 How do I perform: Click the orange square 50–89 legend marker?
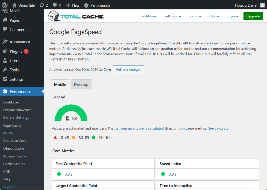coord(73,137)
